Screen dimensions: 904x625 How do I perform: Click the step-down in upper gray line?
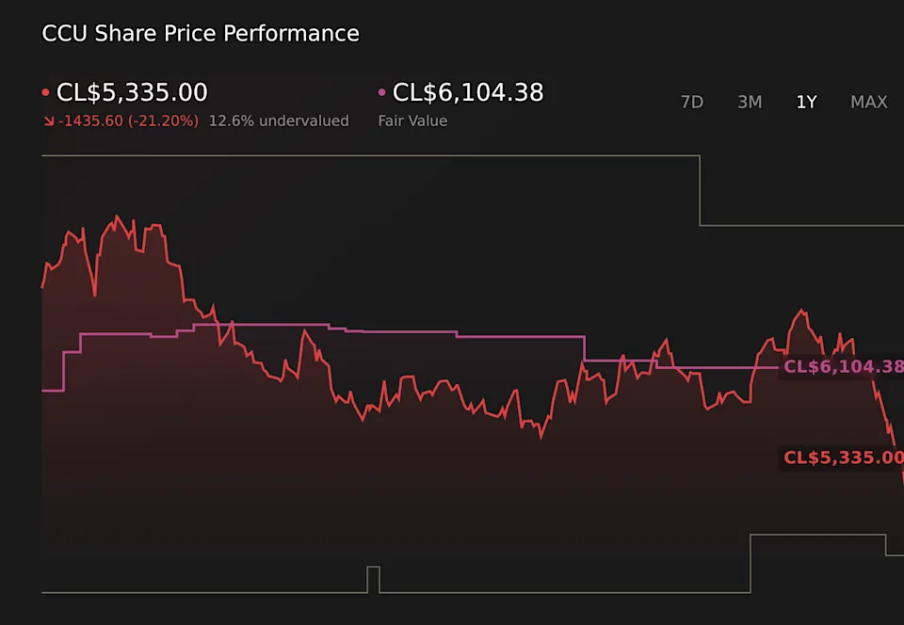(700, 190)
